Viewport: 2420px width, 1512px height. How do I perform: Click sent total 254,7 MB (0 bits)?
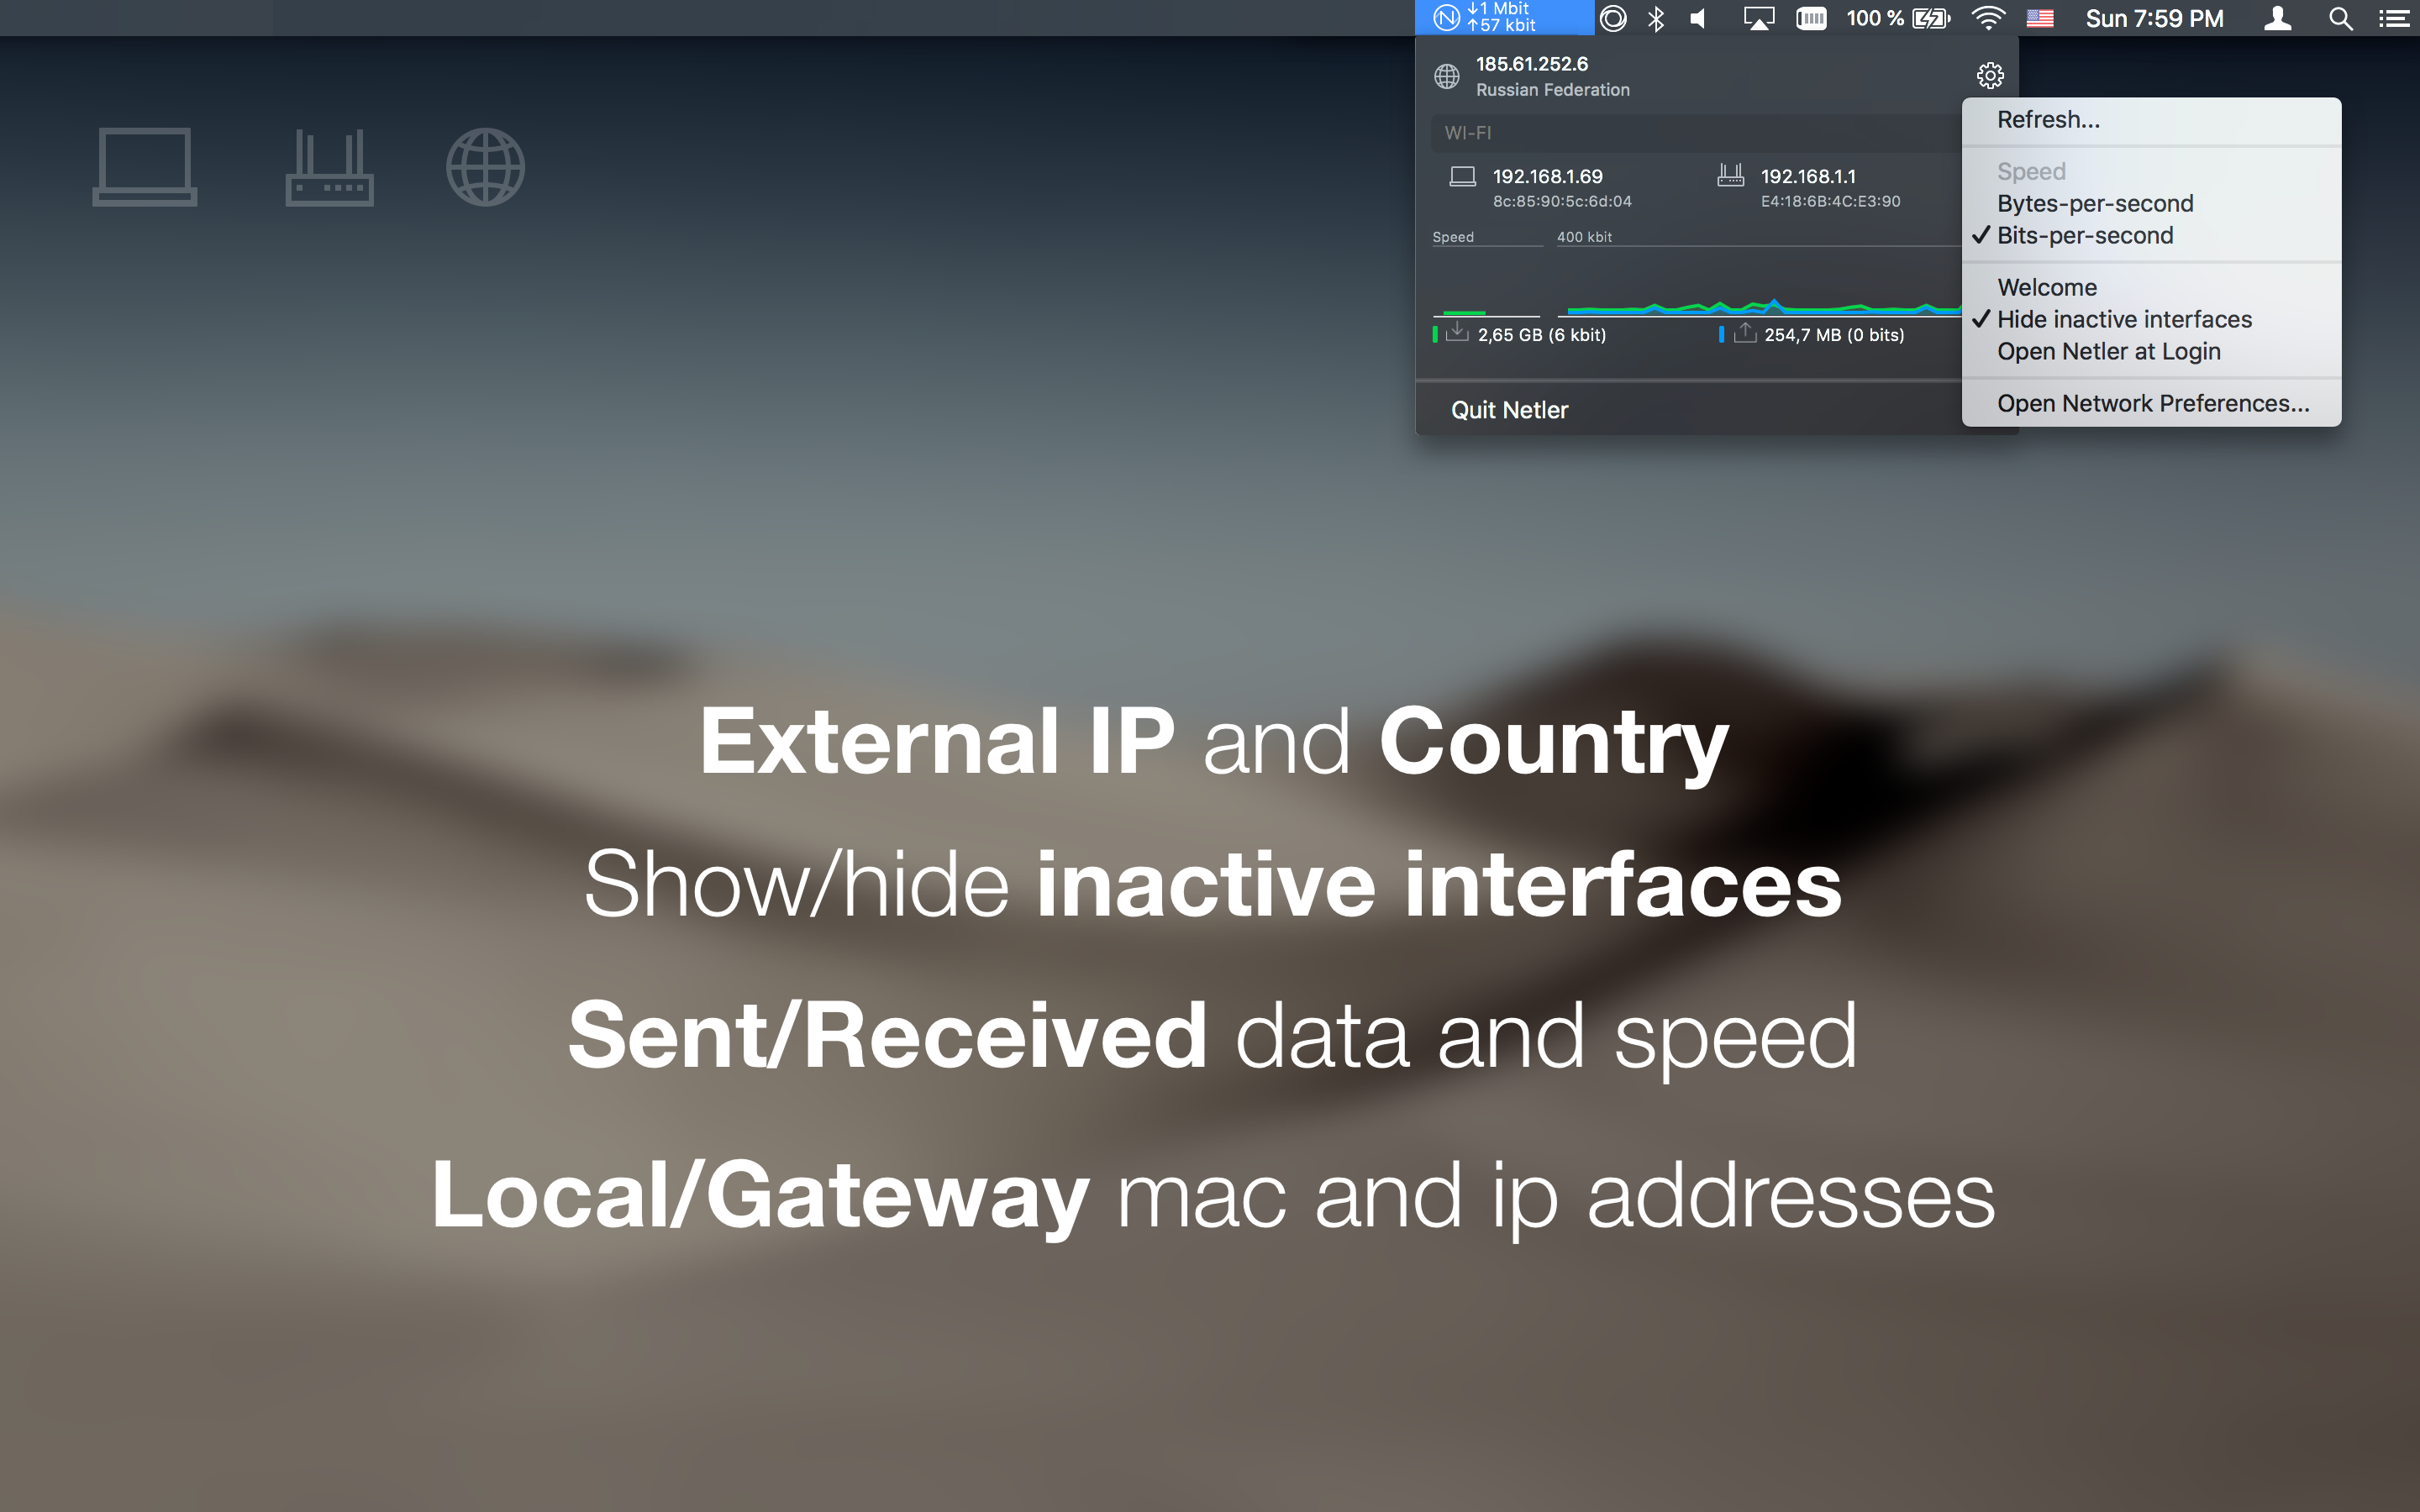(1834, 335)
